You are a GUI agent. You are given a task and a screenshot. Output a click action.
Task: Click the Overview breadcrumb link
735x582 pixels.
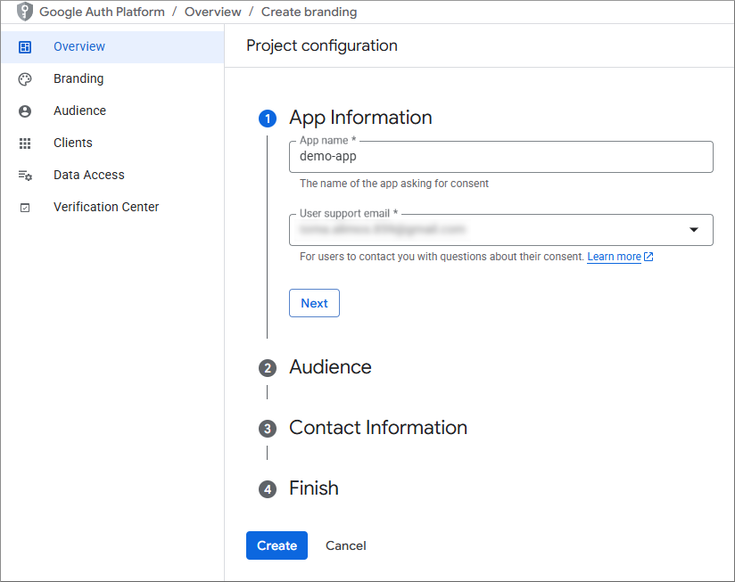pyautogui.click(x=213, y=12)
